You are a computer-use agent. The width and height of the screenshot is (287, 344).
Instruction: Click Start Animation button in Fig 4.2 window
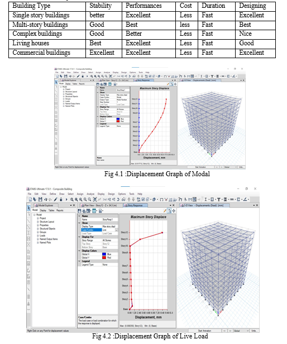click(x=204, y=331)
